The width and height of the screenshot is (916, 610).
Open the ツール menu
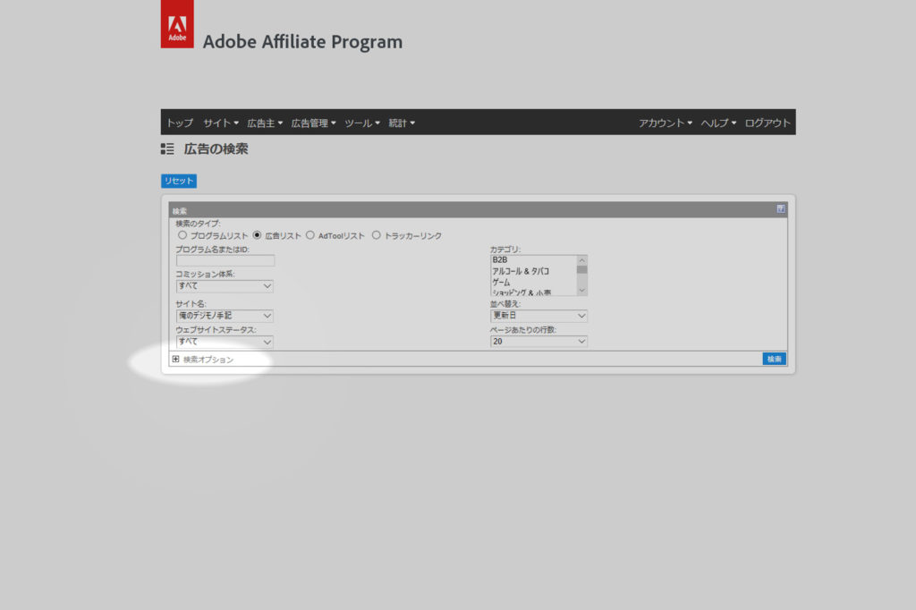(361, 123)
